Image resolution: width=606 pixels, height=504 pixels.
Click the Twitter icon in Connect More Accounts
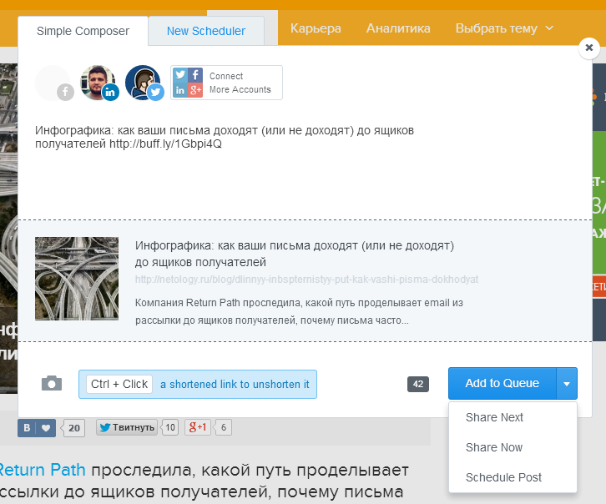[180, 75]
